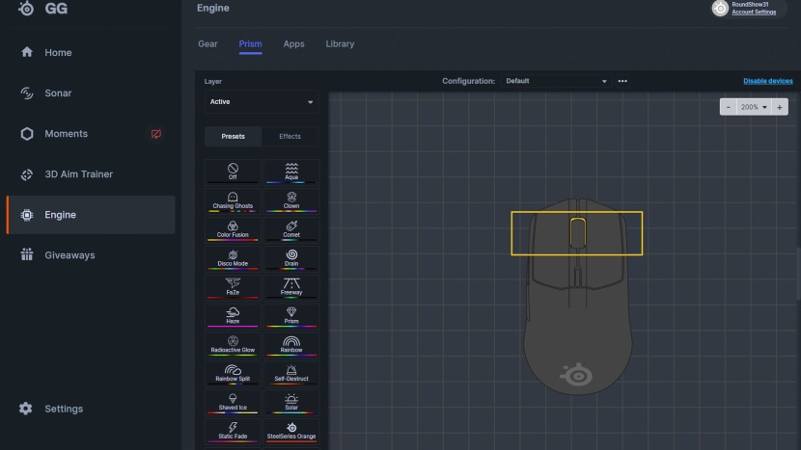Select the Rainbow preset
The image size is (801, 450).
pos(291,344)
